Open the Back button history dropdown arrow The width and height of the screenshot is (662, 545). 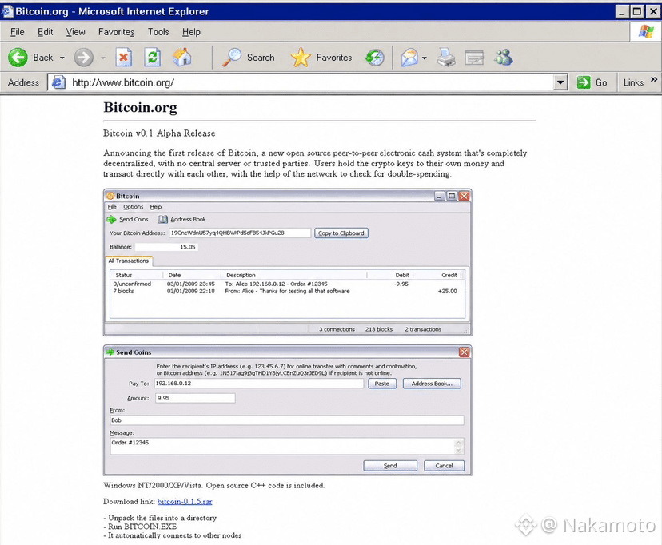(62, 58)
